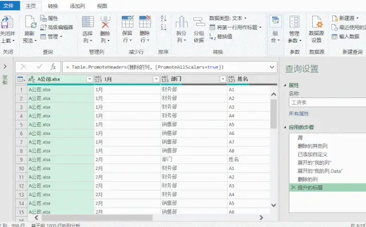Click the data type icon of the 姓名 column
The width and height of the screenshot is (366, 227).
tap(232, 79)
